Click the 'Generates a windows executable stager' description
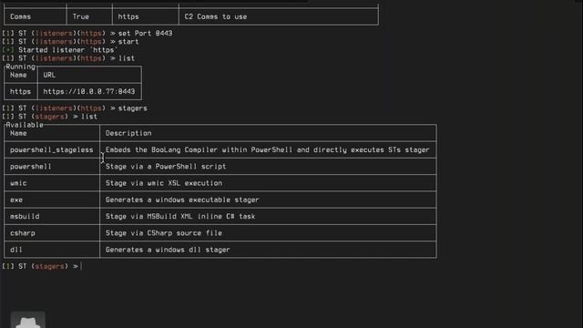This screenshot has height=328, width=583. (x=182, y=200)
